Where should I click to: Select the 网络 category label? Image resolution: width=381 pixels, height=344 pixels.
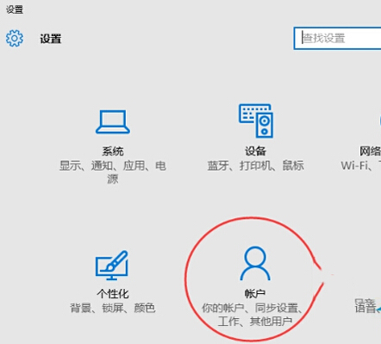(x=371, y=151)
